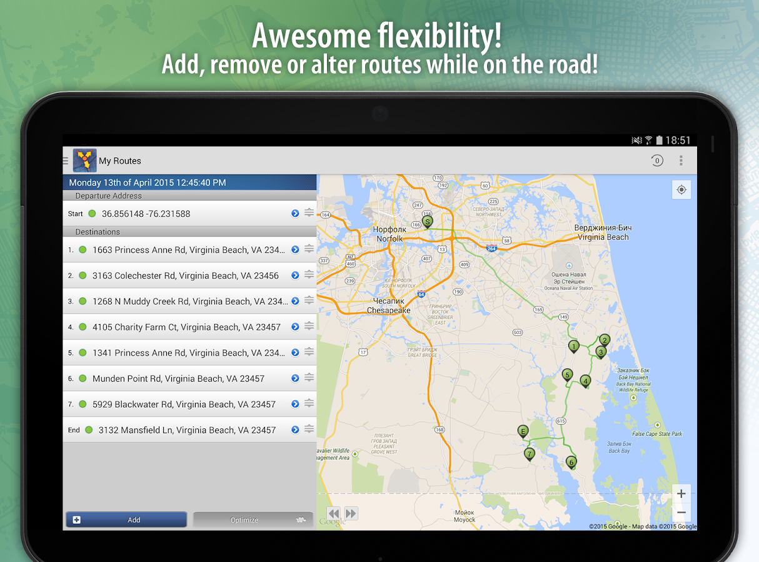The height and width of the screenshot is (562, 759).
Task: Toggle the green status dot on the Start row
Action: click(92, 213)
